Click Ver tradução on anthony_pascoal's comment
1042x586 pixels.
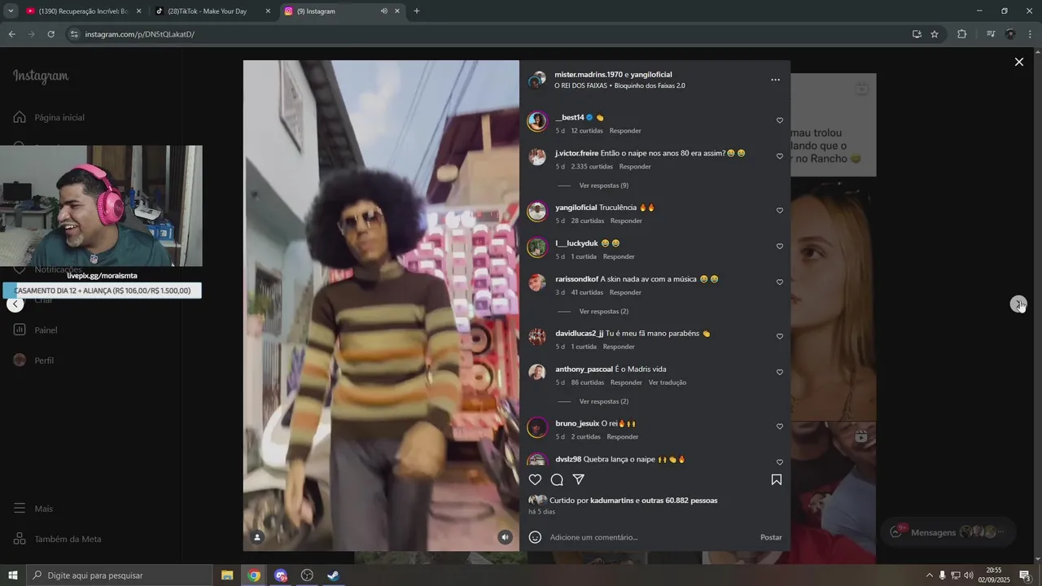tap(668, 383)
